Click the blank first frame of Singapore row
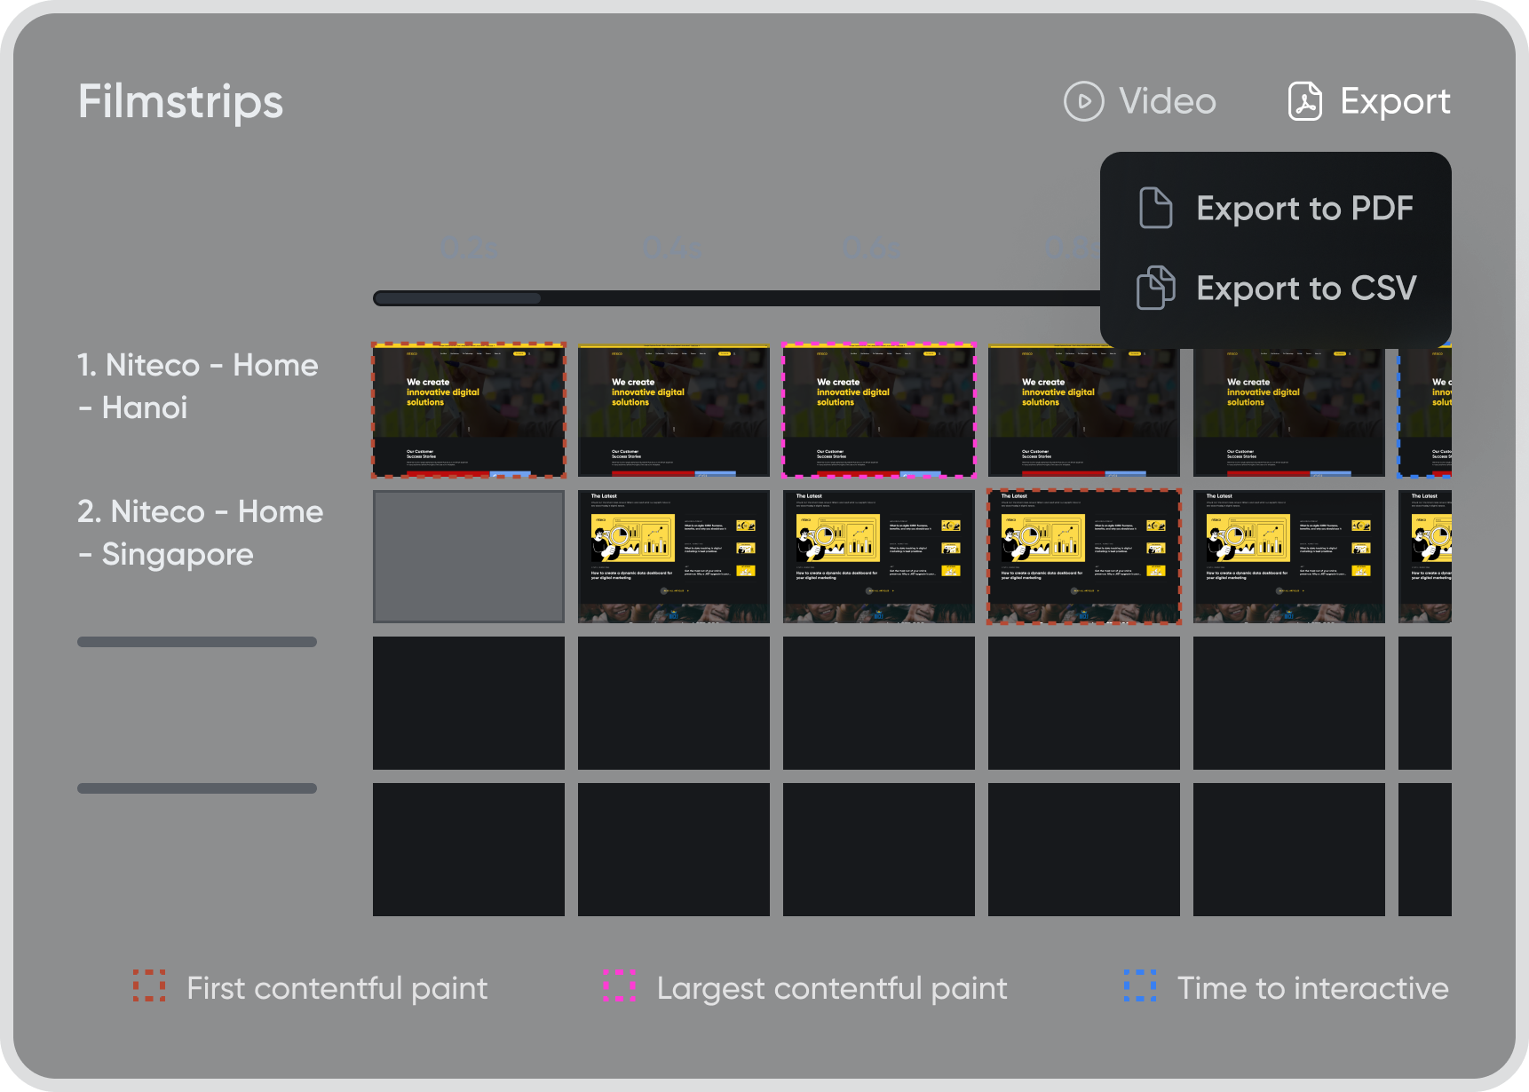The width and height of the screenshot is (1529, 1092). [x=469, y=557]
